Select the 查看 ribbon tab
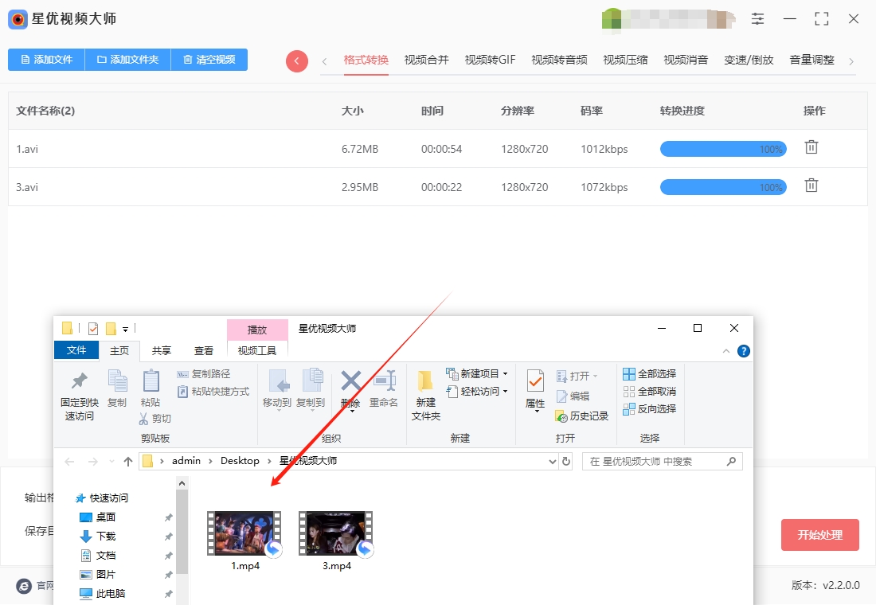 point(203,351)
